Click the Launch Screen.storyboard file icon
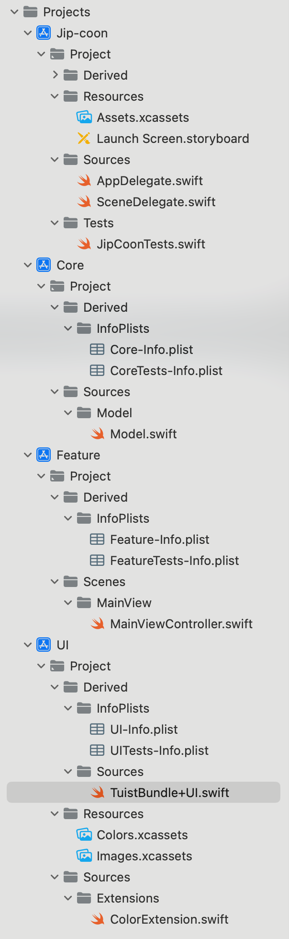289x939 pixels. point(84,139)
